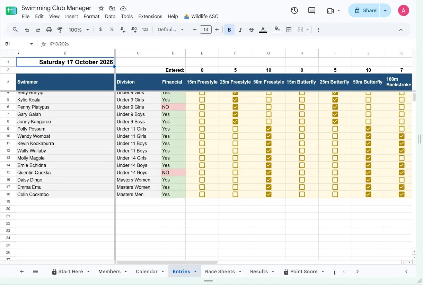Image resolution: width=423 pixels, height=285 pixels.
Task: Search the menus magnifier icon
Action: coord(15,30)
